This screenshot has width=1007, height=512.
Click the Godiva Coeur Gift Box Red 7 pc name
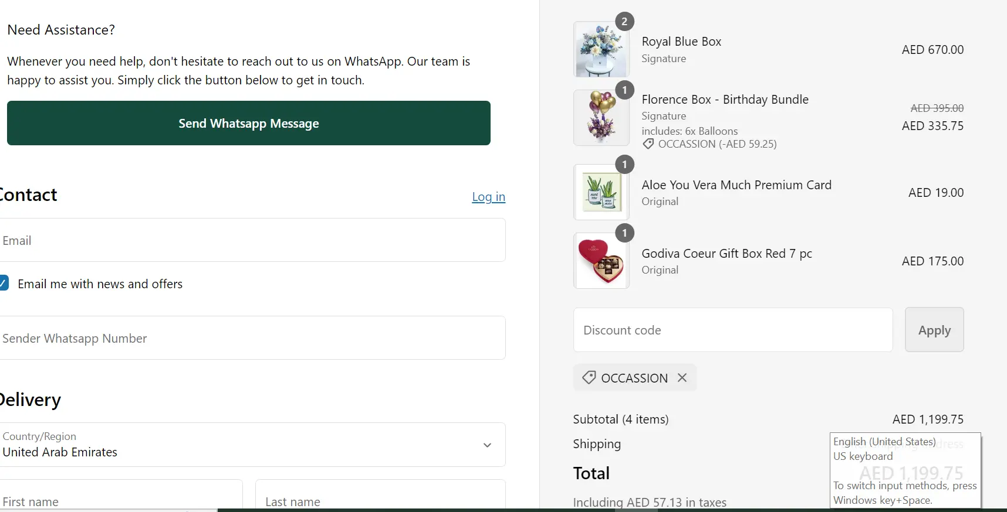point(726,254)
